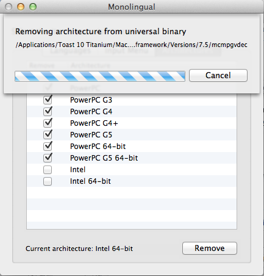Image resolution: width=264 pixels, height=276 pixels.
Task: Select the PowerPC G5 64-bit row label
Action: pyautogui.click(x=104, y=158)
